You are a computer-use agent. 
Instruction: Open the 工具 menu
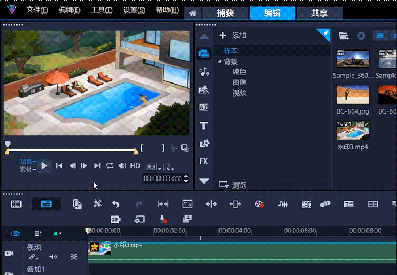pyautogui.click(x=102, y=10)
